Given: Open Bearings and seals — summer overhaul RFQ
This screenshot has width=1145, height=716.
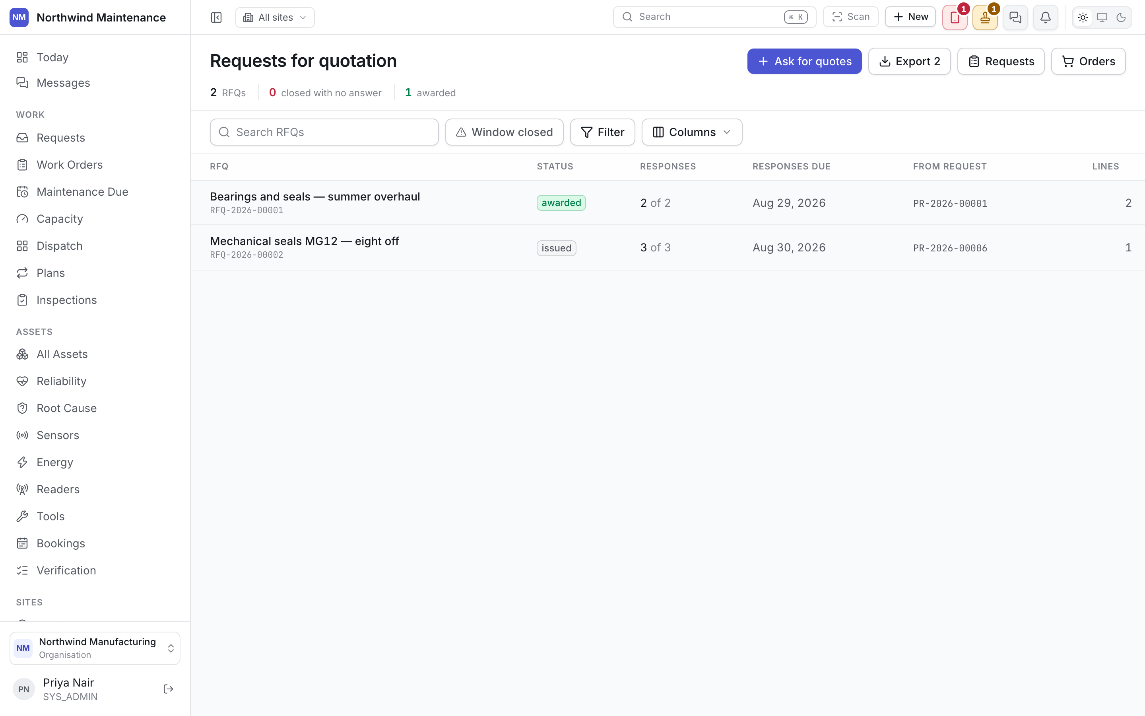Looking at the screenshot, I should point(314,197).
